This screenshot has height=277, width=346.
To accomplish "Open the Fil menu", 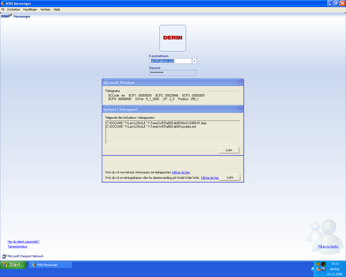I will (3, 9).
